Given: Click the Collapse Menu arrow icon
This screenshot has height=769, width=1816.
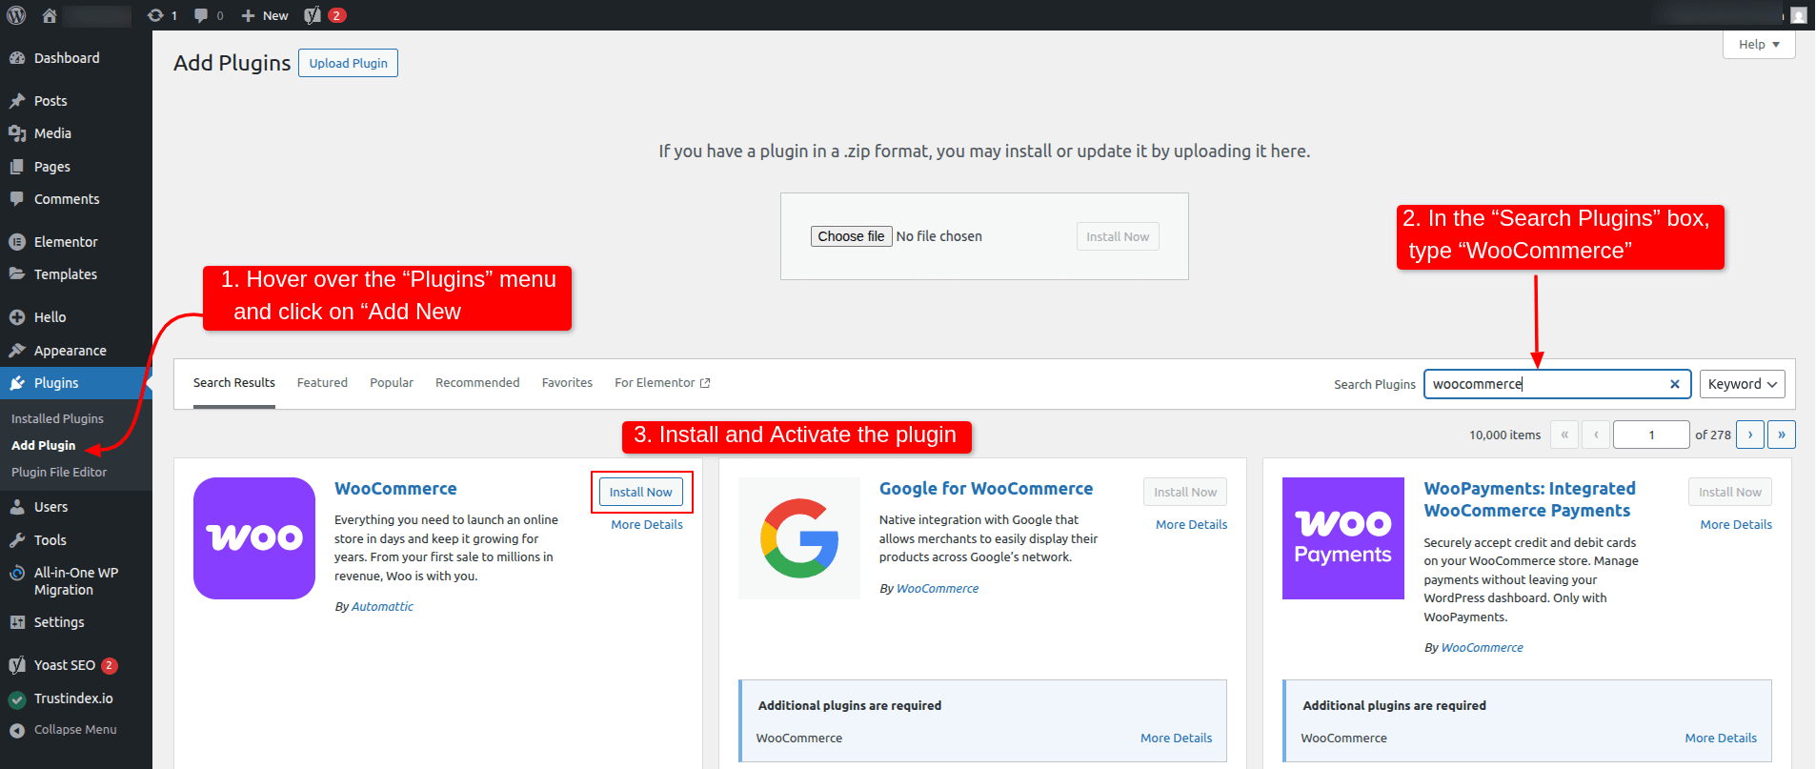Looking at the screenshot, I should click(17, 730).
